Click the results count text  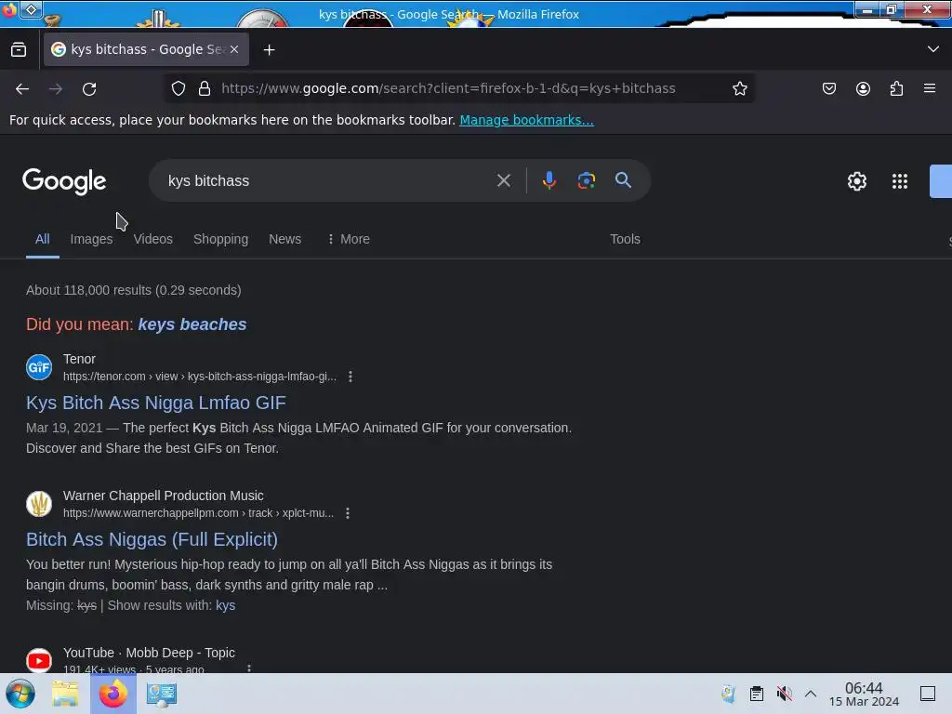(134, 290)
